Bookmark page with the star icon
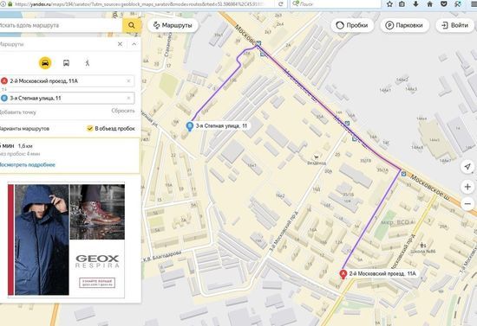 389,4
